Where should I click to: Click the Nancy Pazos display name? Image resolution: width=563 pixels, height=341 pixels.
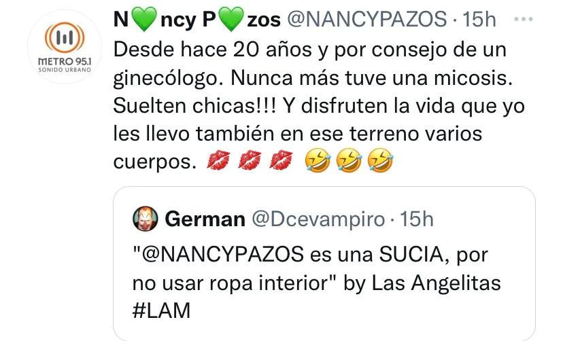[197, 19]
